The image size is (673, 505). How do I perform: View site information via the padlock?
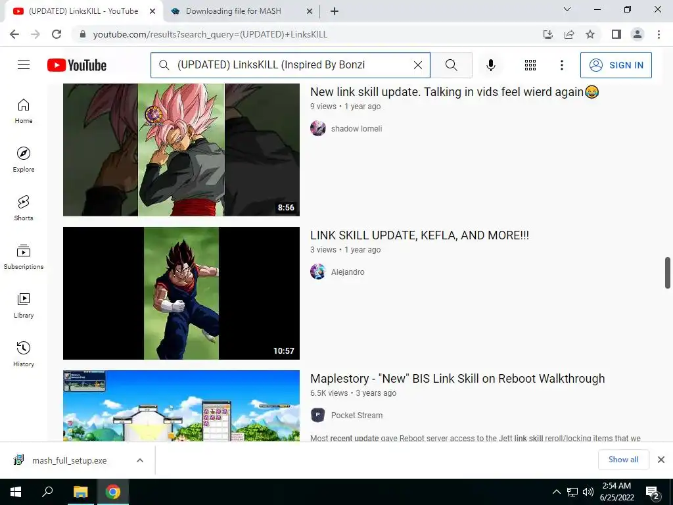pos(83,34)
